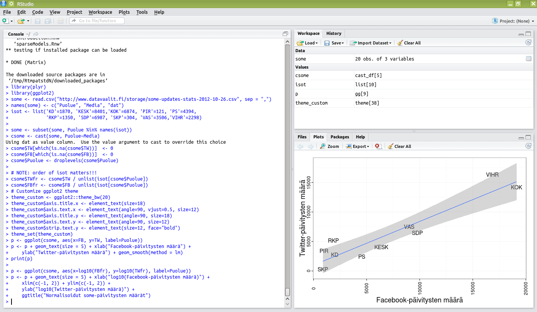Click Clear All in the Workspace pane
This screenshot has width=537, height=312.
coord(409,43)
